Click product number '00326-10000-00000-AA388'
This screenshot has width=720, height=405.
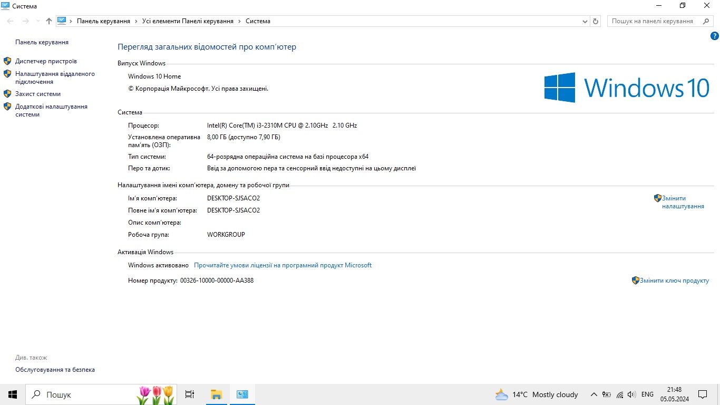pos(217,281)
